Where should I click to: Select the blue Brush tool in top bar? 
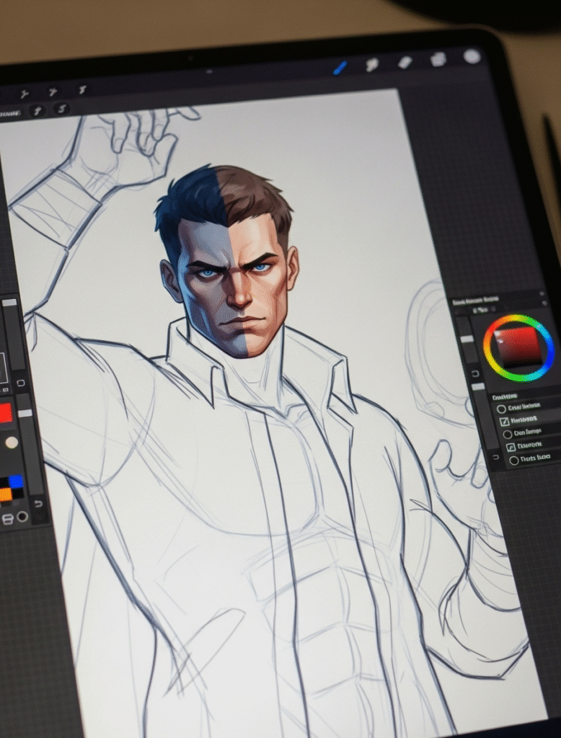(x=340, y=68)
